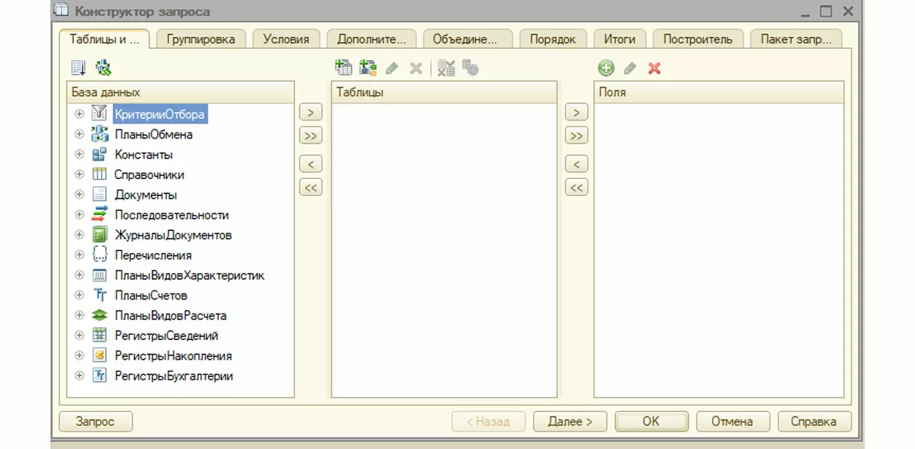
Task: Click the green plus add field icon
Action: tap(605, 69)
